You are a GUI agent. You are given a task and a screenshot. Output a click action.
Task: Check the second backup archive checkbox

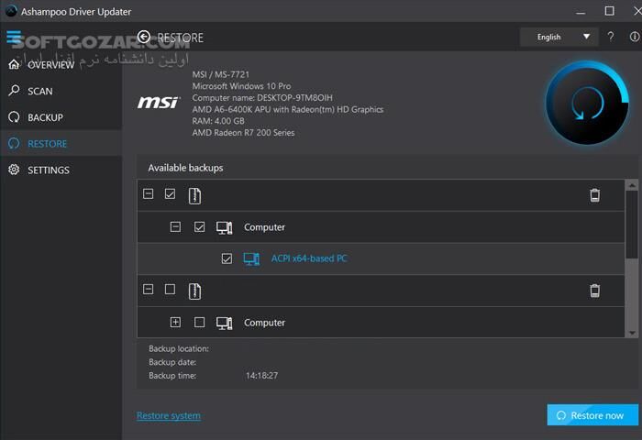170,290
